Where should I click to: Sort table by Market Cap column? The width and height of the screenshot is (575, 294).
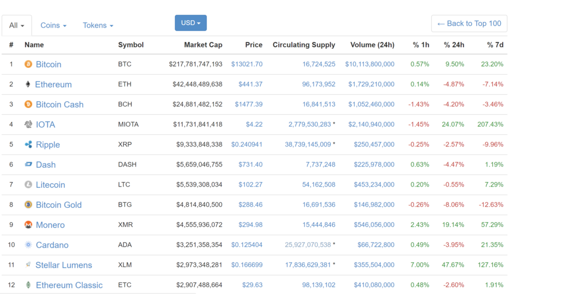(x=203, y=45)
